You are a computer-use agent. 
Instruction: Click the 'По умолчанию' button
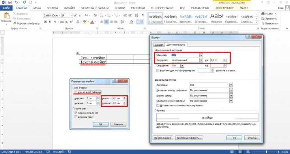tap(163, 138)
